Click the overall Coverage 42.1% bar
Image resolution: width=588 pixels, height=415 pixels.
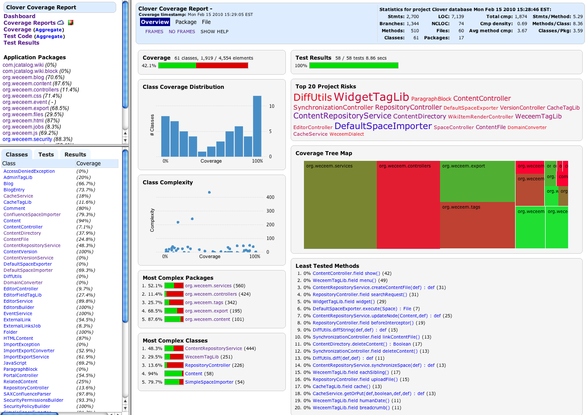point(203,65)
